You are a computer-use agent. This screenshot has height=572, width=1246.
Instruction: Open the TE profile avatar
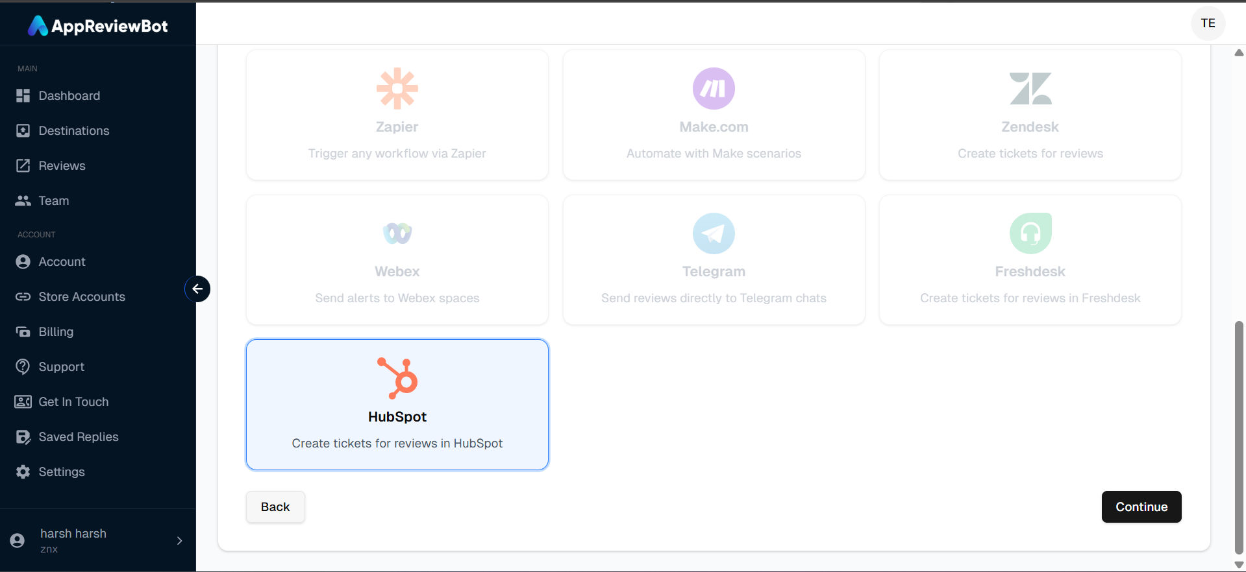[x=1208, y=23]
